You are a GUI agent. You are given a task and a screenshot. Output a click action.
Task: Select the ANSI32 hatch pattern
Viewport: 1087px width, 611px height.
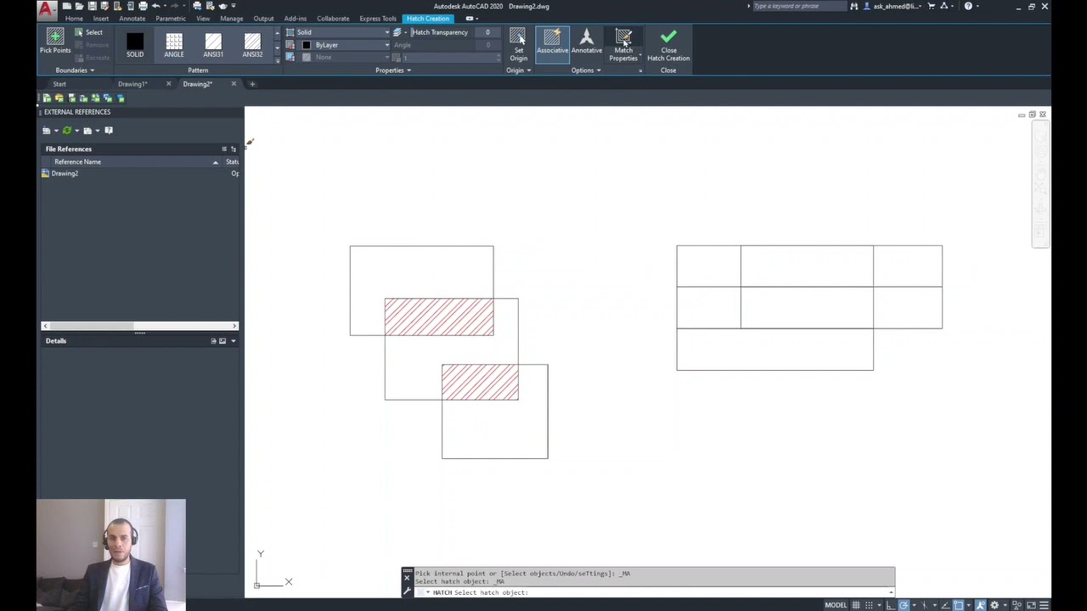click(x=252, y=45)
